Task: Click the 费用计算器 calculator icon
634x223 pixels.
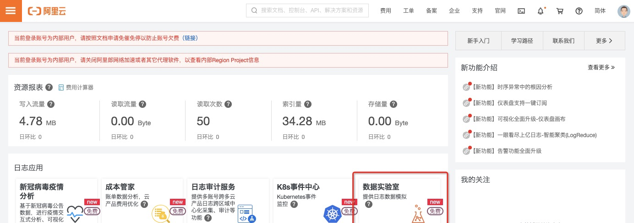Action: [61, 87]
